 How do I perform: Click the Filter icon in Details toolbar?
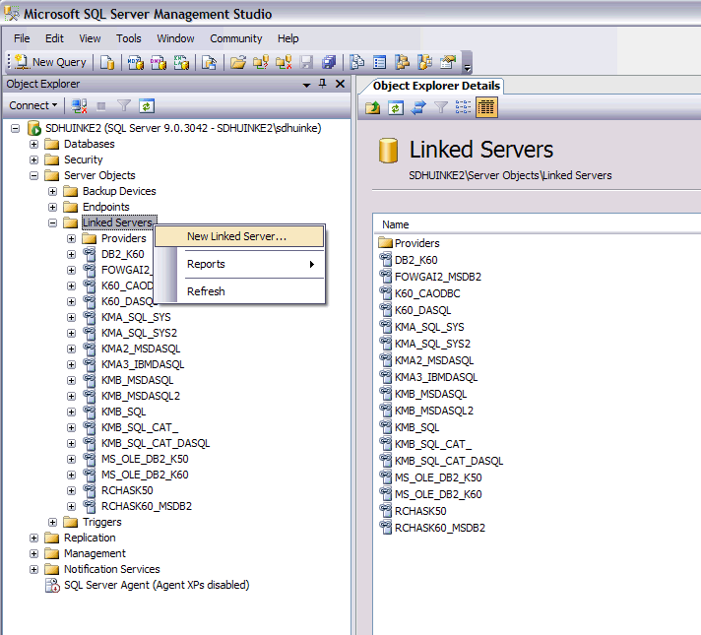coord(441,107)
